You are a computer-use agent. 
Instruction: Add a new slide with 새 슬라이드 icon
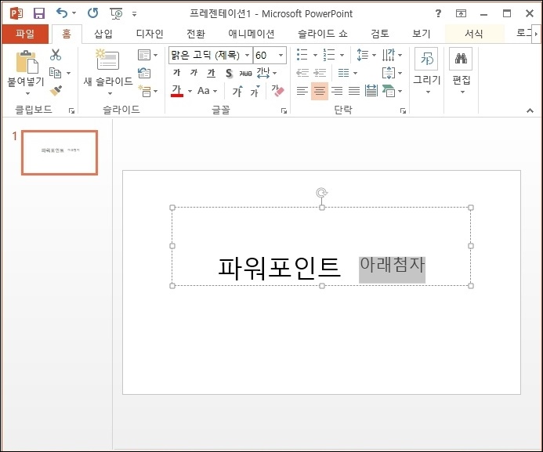pos(107,60)
